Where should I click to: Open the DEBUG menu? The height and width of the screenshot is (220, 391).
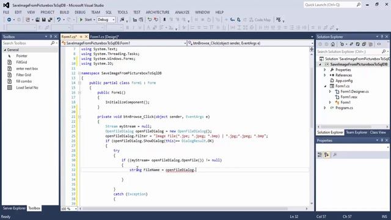[80, 12]
